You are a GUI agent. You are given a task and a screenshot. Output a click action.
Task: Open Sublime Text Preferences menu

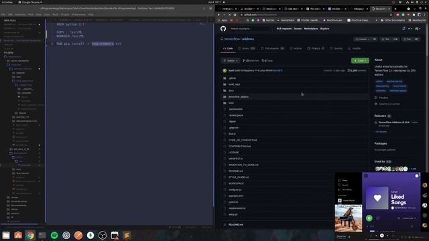coord(78,15)
